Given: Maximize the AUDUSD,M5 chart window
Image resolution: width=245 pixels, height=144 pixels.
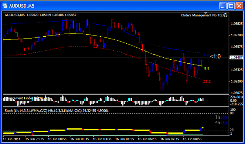Looking at the screenshot, I should click(x=231, y=6).
